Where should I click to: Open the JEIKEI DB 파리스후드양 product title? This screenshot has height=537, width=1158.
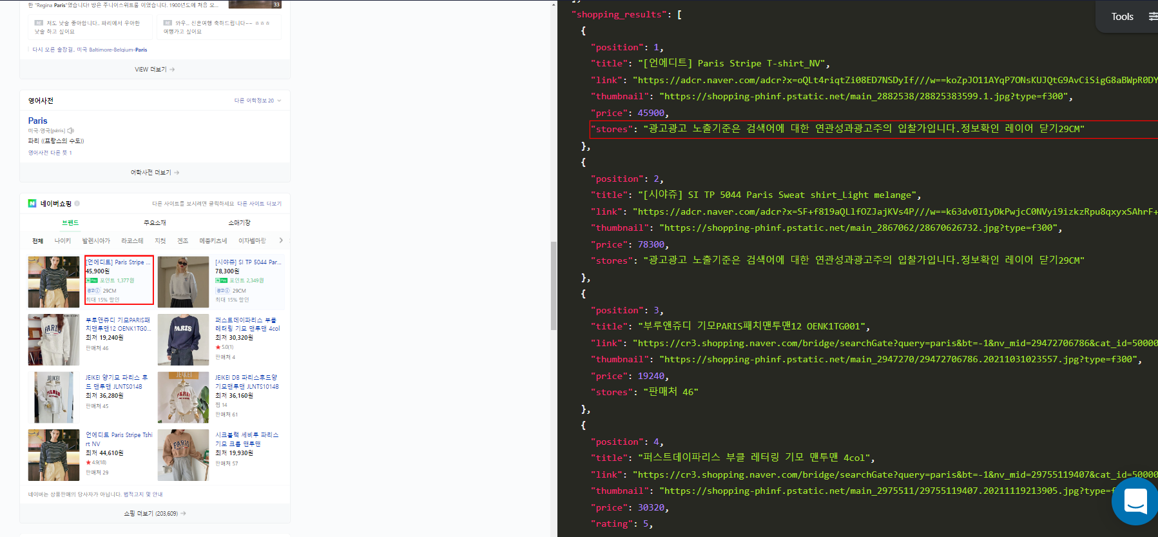click(x=247, y=382)
